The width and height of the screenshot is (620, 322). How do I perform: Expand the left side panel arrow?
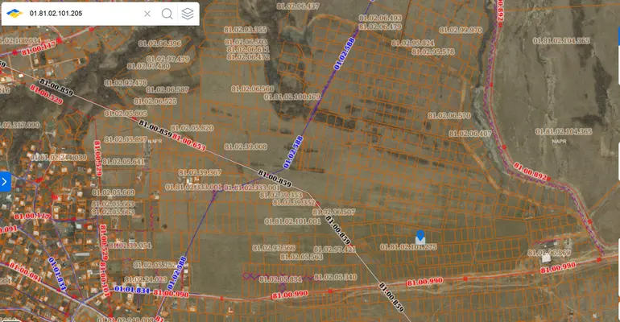pyautogui.click(x=5, y=182)
